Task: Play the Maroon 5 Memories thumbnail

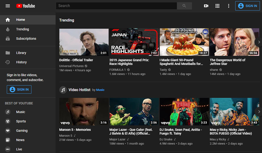Action: tap(84, 112)
